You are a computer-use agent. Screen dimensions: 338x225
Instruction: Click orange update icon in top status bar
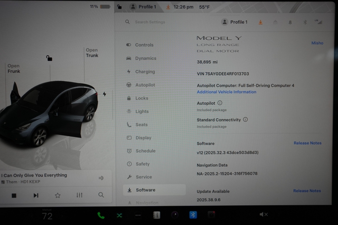[168, 7]
